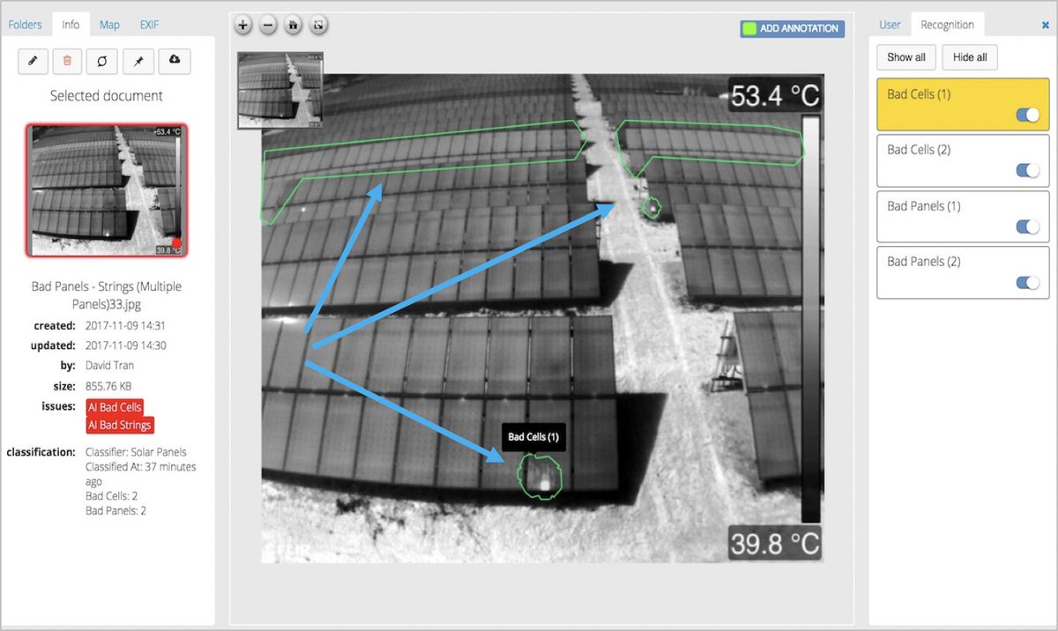Click the AI Bad Cells issue tag
Image resolution: width=1058 pixels, height=631 pixels.
tap(115, 407)
